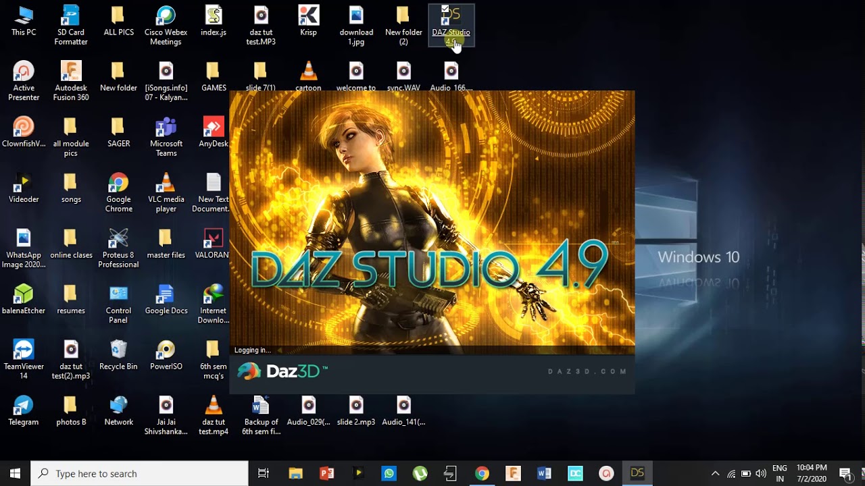This screenshot has width=865, height=486.
Task: Launch Active Presenter shortcut
Action: (24, 81)
